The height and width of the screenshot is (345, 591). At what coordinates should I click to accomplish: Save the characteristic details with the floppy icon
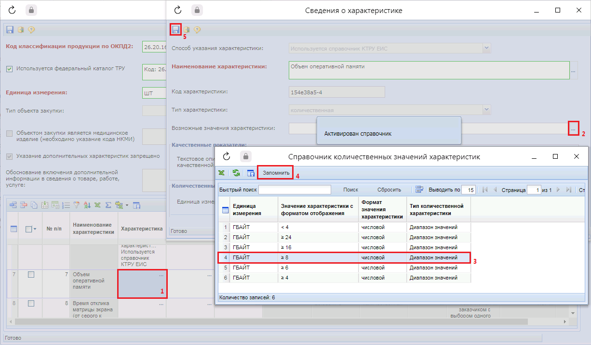pyautogui.click(x=175, y=30)
